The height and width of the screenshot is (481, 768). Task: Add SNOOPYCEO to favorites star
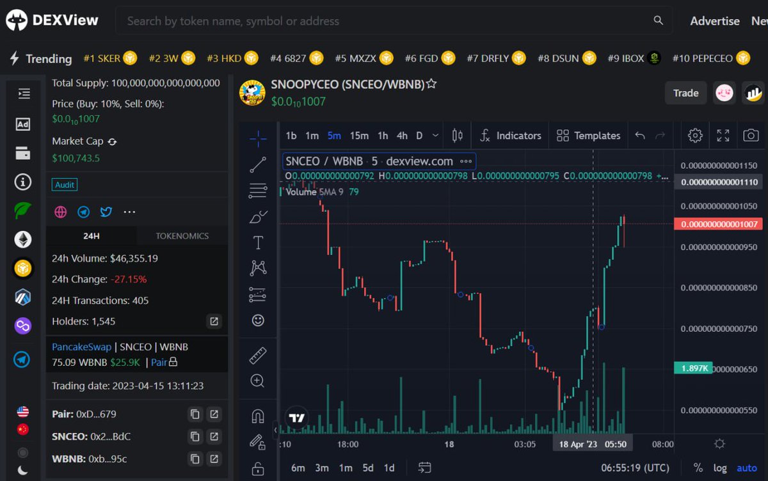pos(431,84)
